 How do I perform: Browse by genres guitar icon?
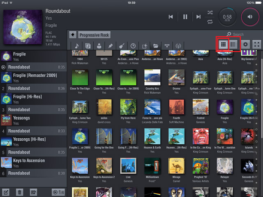pos(122,46)
